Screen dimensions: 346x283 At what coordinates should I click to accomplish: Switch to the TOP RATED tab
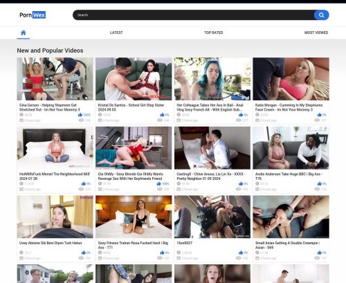tap(214, 33)
